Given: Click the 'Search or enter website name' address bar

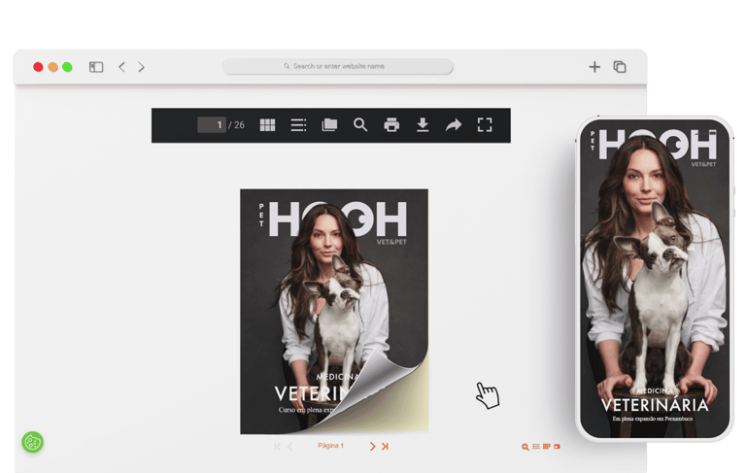Looking at the screenshot, I should click(x=337, y=66).
